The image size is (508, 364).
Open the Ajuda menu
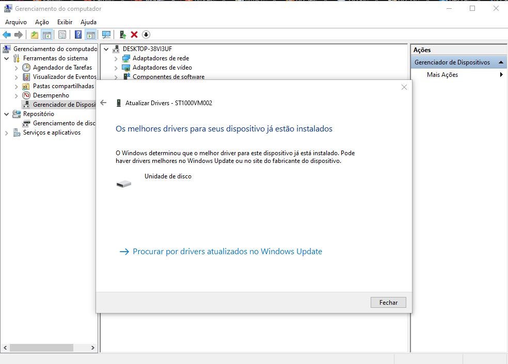point(88,22)
